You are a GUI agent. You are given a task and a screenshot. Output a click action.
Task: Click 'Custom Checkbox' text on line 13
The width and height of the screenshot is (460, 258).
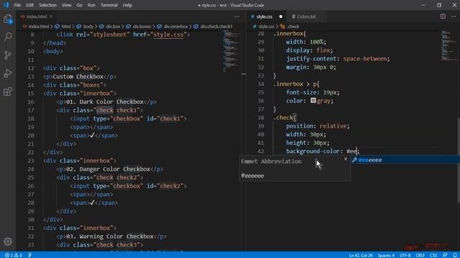(78, 77)
